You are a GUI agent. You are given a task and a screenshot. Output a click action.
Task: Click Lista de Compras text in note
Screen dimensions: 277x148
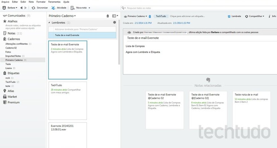[x=135, y=46]
